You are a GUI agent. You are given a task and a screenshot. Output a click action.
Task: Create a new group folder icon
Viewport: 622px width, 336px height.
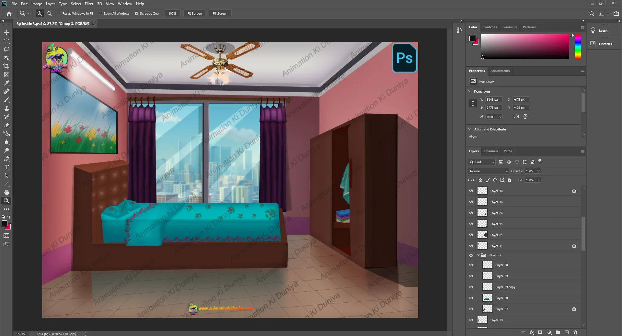[x=558, y=332]
